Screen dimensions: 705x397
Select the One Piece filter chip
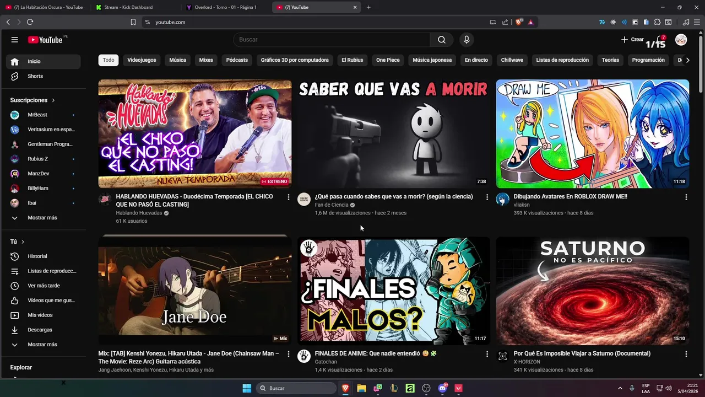tap(388, 60)
